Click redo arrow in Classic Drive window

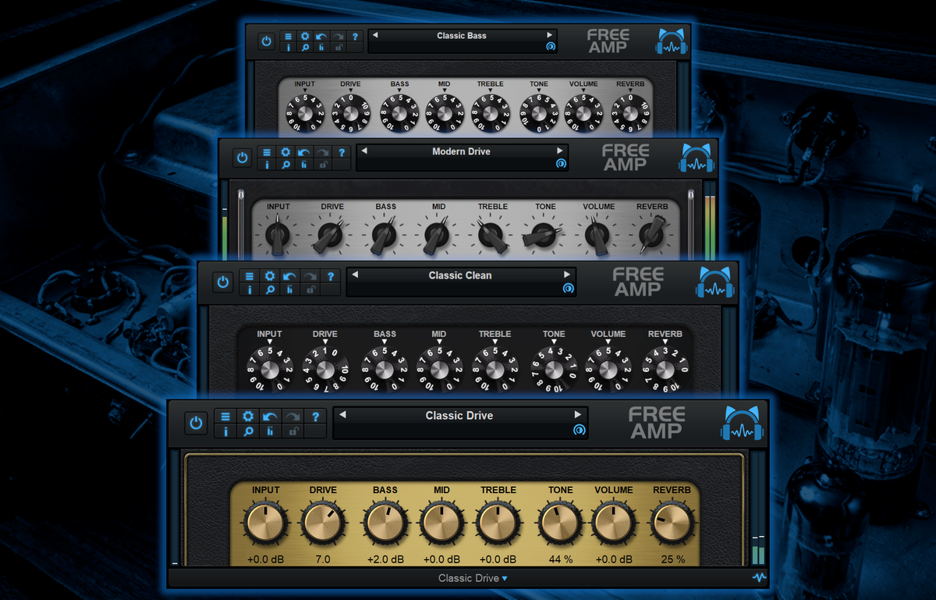[x=292, y=417]
